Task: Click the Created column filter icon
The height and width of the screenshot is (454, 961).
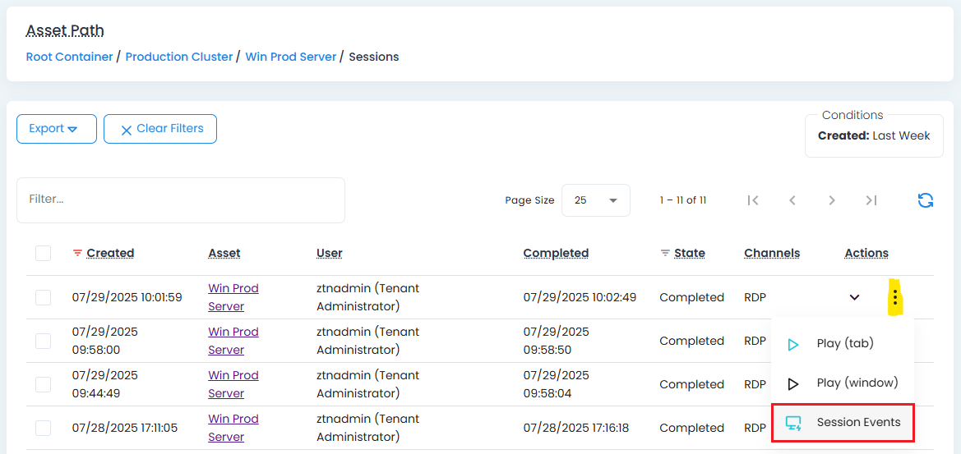Action: 78,253
